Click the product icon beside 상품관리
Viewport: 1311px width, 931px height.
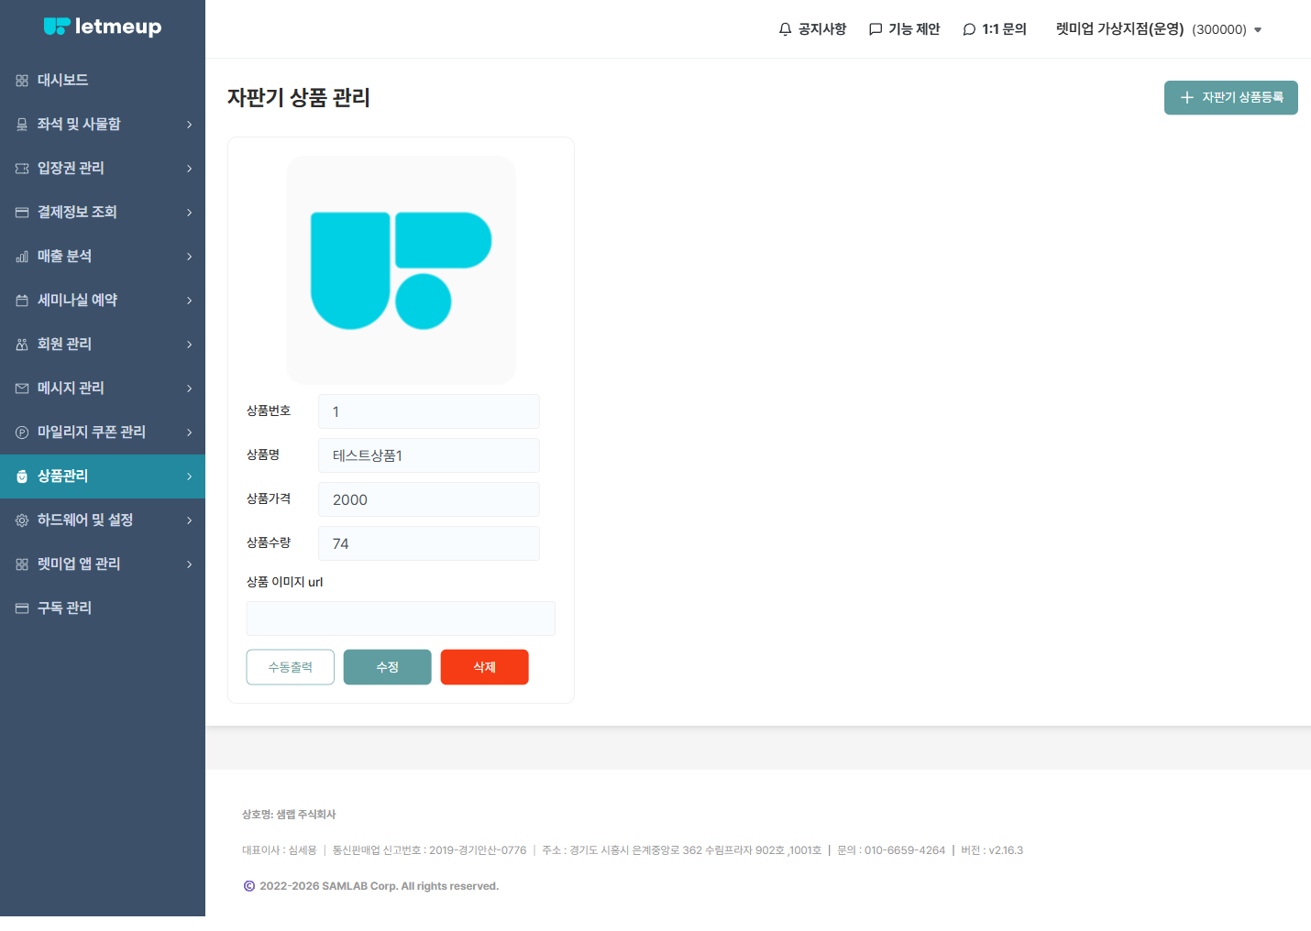coord(22,476)
